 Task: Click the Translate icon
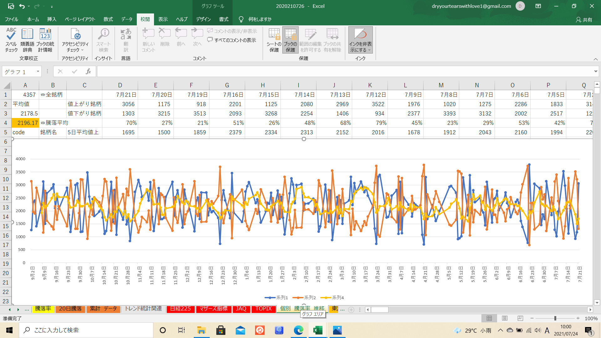pyautogui.click(x=126, y=40)
